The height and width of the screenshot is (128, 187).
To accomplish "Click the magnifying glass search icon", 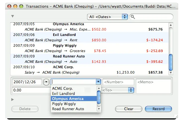I will click(133, 17).
